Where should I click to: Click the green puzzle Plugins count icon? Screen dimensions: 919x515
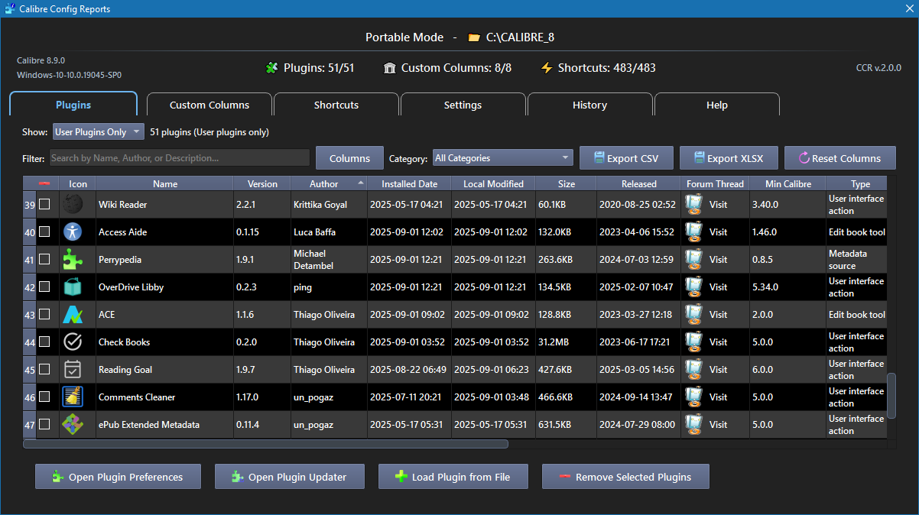click(271, 68)
